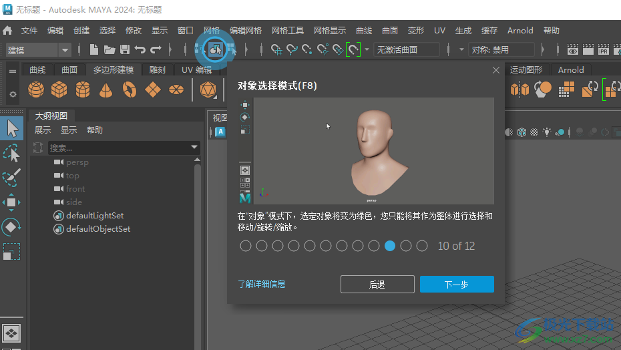Add polygon cube from shelf
Viewport: 621px width, 350px height.
coord(59,90)
